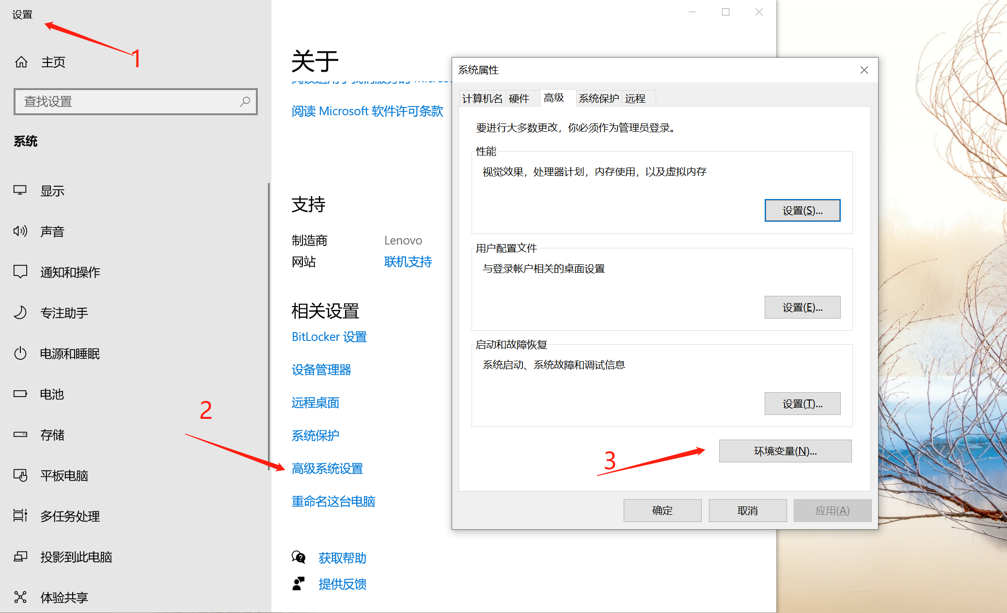Click the 环境变量(N) button
The width and height of the screenshot is (1007, 613).
785,451
